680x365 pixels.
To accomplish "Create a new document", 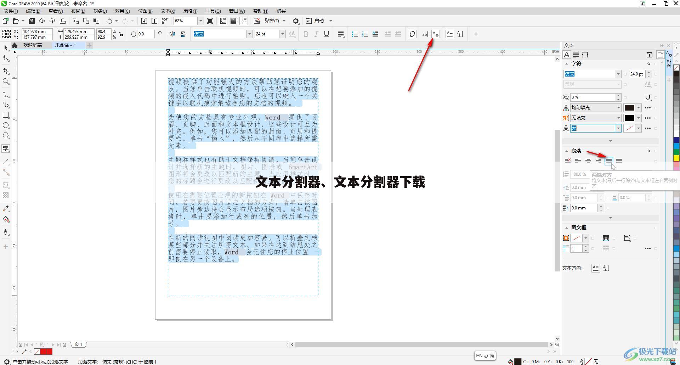I will [x=6, y=21].
